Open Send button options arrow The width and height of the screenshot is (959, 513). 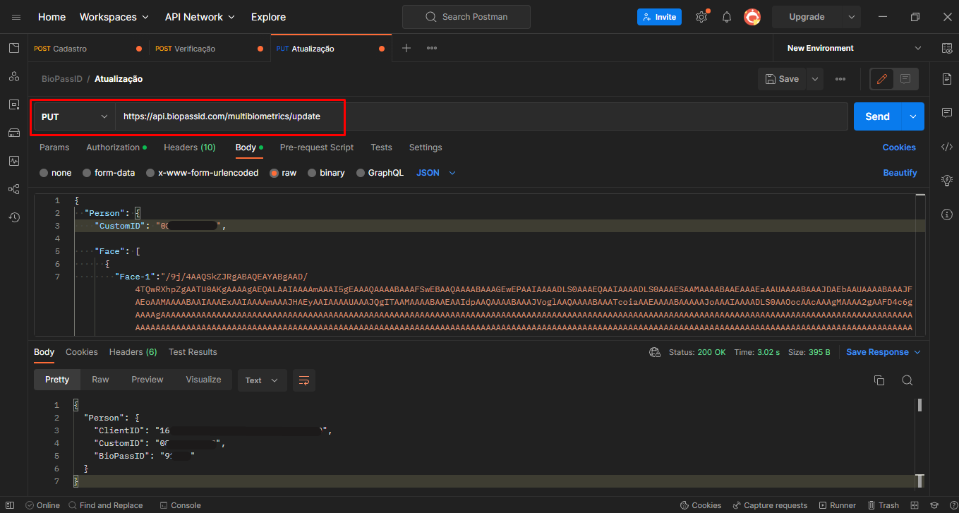point(913,116)
